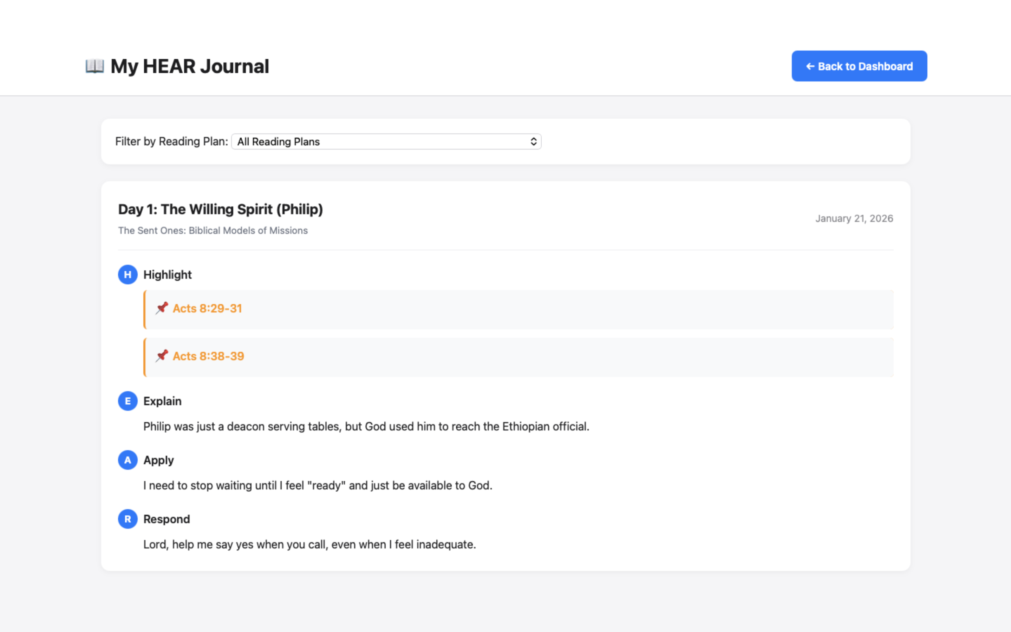Click the H Highlight circle icon
Screen dimensions: 1011x632
pyautogui.click(x=128, y=275)
